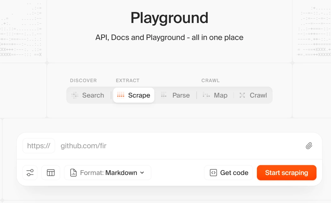Open the Parse tab

point(175,95)
